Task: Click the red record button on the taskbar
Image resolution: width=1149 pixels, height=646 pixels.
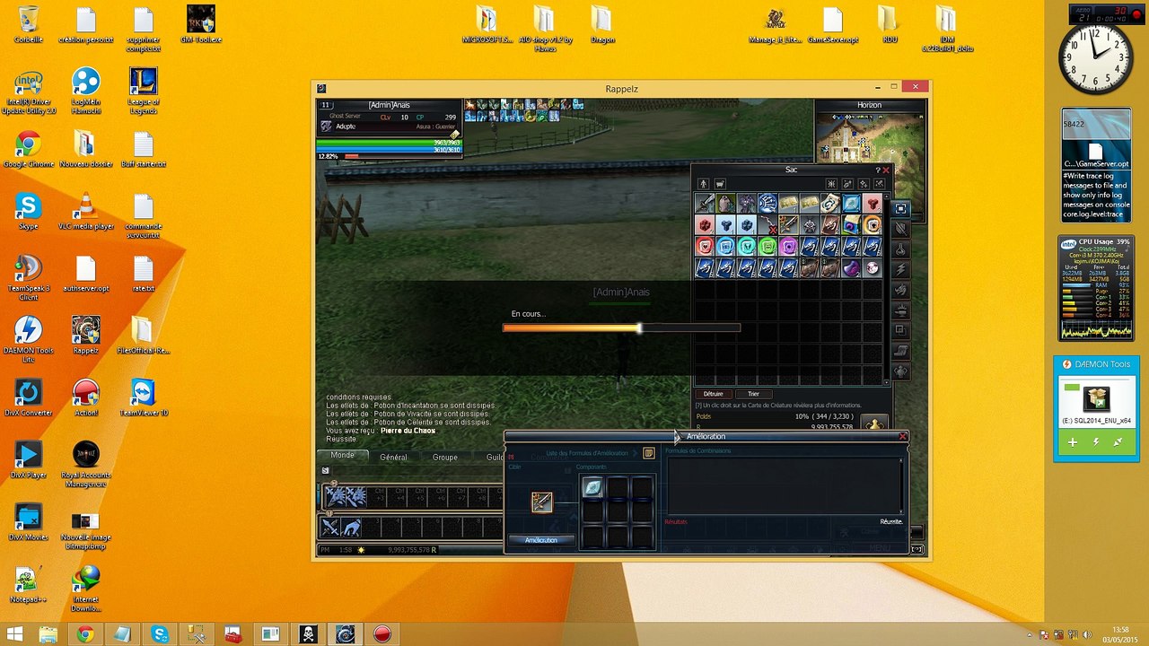Action: pos(382,634)
